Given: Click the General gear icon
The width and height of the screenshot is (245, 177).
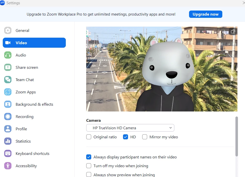Looking at the screenshot, I should [8, 30].
